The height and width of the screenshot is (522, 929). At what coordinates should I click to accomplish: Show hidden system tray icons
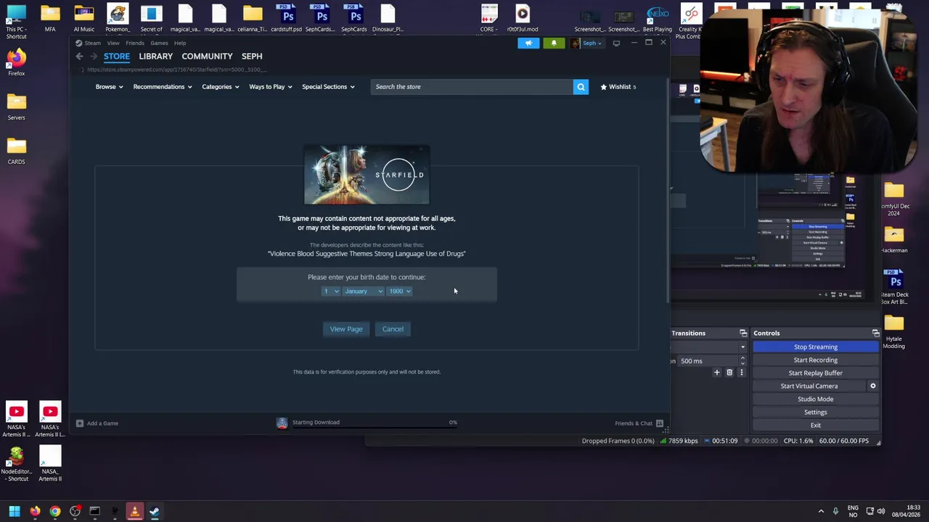821,512
